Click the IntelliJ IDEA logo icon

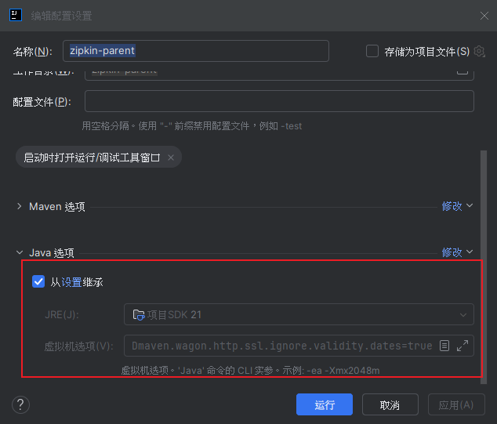tap(16, 15)
